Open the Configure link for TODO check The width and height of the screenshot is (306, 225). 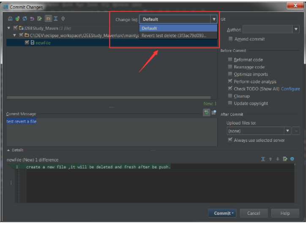point(290,89)
